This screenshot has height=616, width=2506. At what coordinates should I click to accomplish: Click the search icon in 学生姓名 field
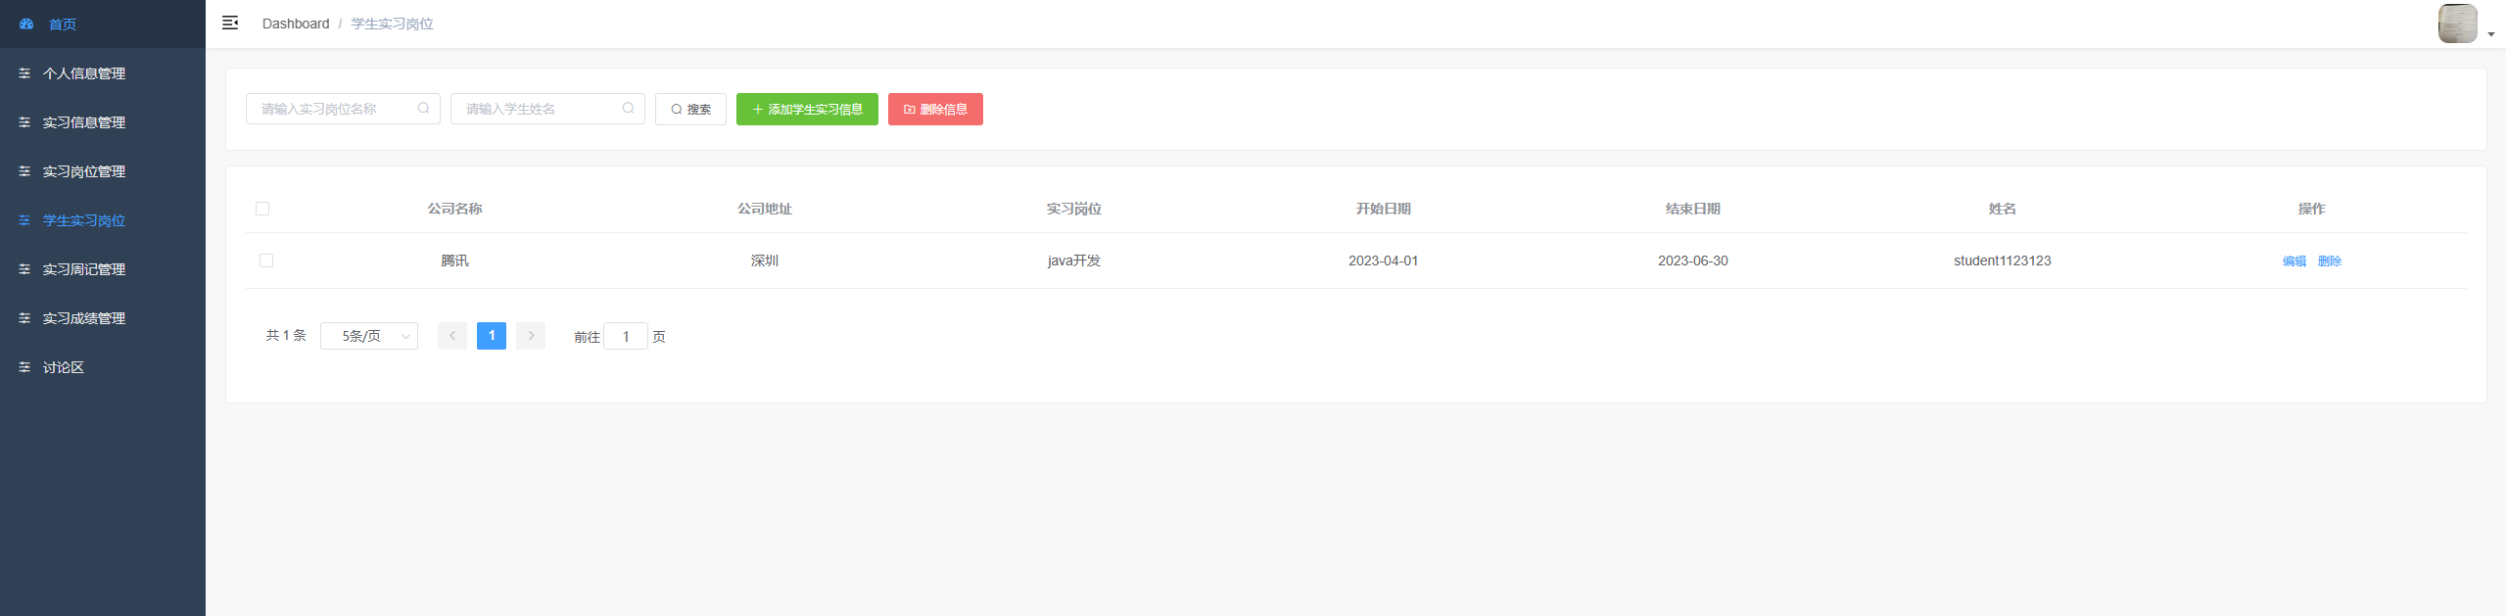[628, 109]
